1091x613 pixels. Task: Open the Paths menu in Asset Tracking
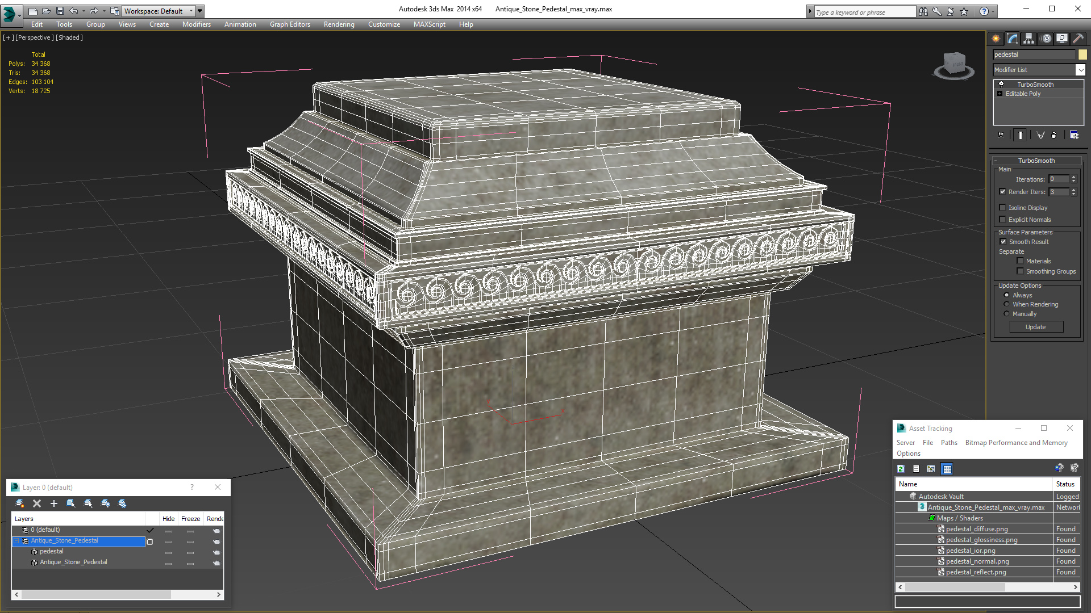click(x=948, y=443)
